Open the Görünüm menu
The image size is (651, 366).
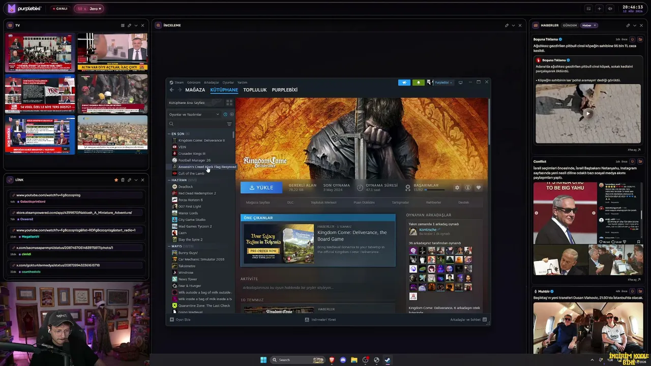(x=194, y=82)
